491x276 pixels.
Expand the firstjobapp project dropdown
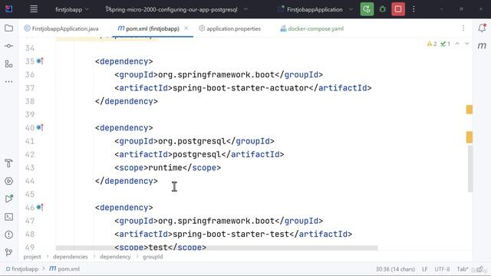click(x=72, y=9)
